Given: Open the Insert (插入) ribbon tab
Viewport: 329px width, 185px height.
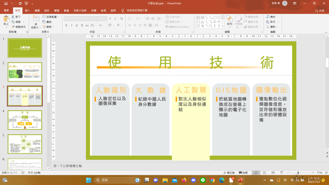Looking at the screenshot, I should pos(27,11).
